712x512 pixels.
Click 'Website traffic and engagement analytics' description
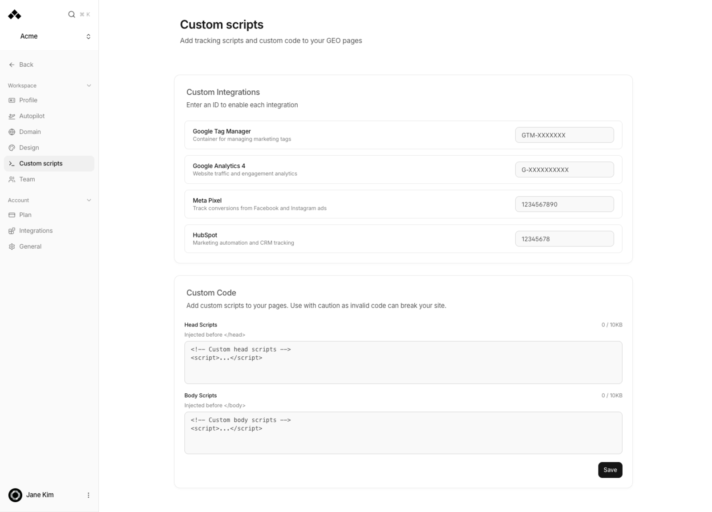(x=245, y=174)
